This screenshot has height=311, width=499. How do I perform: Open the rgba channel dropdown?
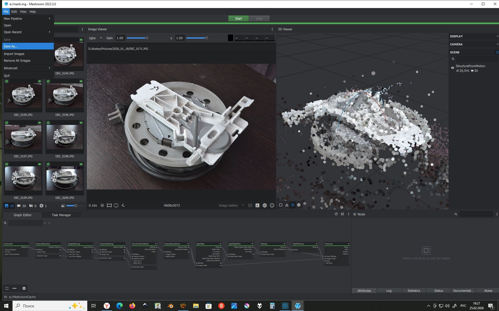(95, 38)
